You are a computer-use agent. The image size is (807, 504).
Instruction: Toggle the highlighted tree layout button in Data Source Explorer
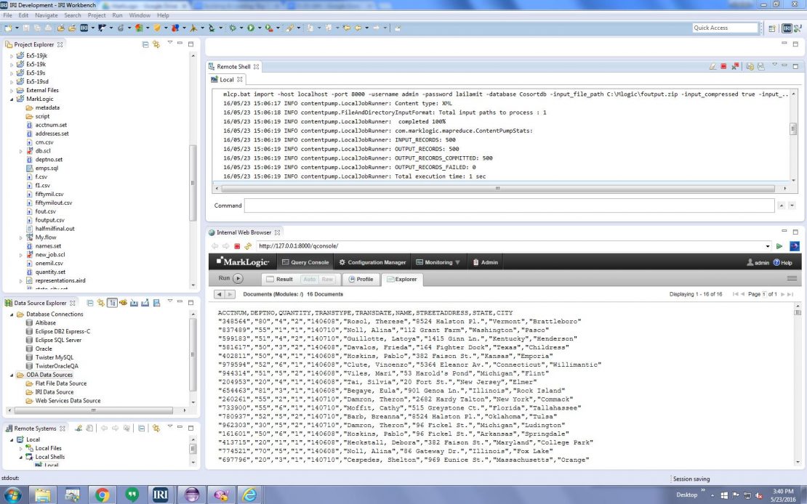112,303
